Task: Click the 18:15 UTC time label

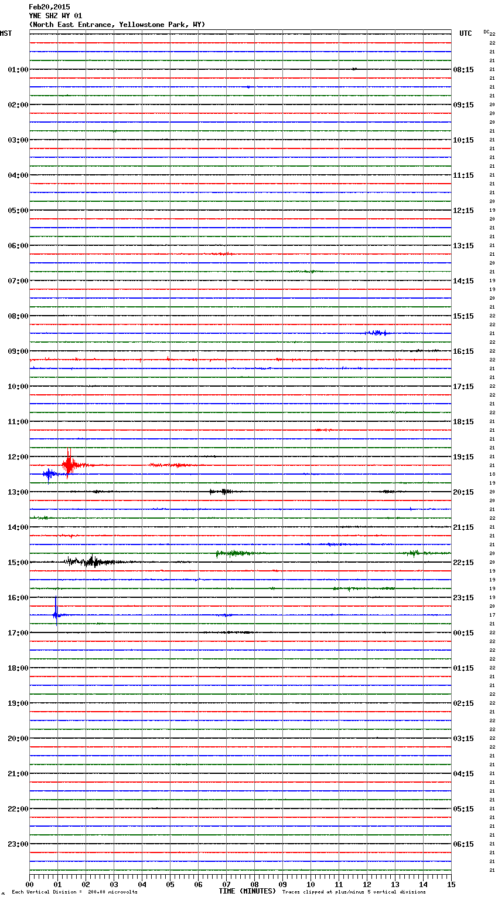Action: (x=463, y=422)
